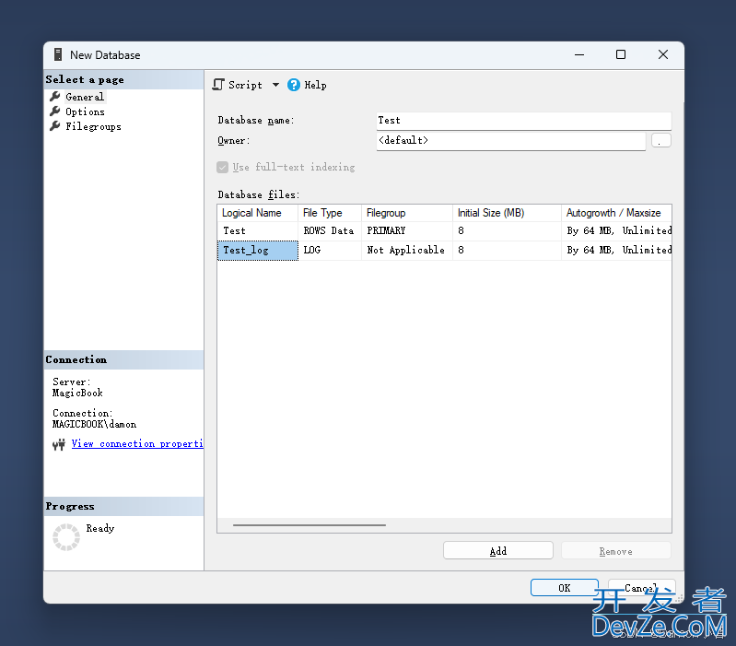Click autogrowth cell of Test row
The width and height of the screenshot is (736, 646).
pos(616,231)
